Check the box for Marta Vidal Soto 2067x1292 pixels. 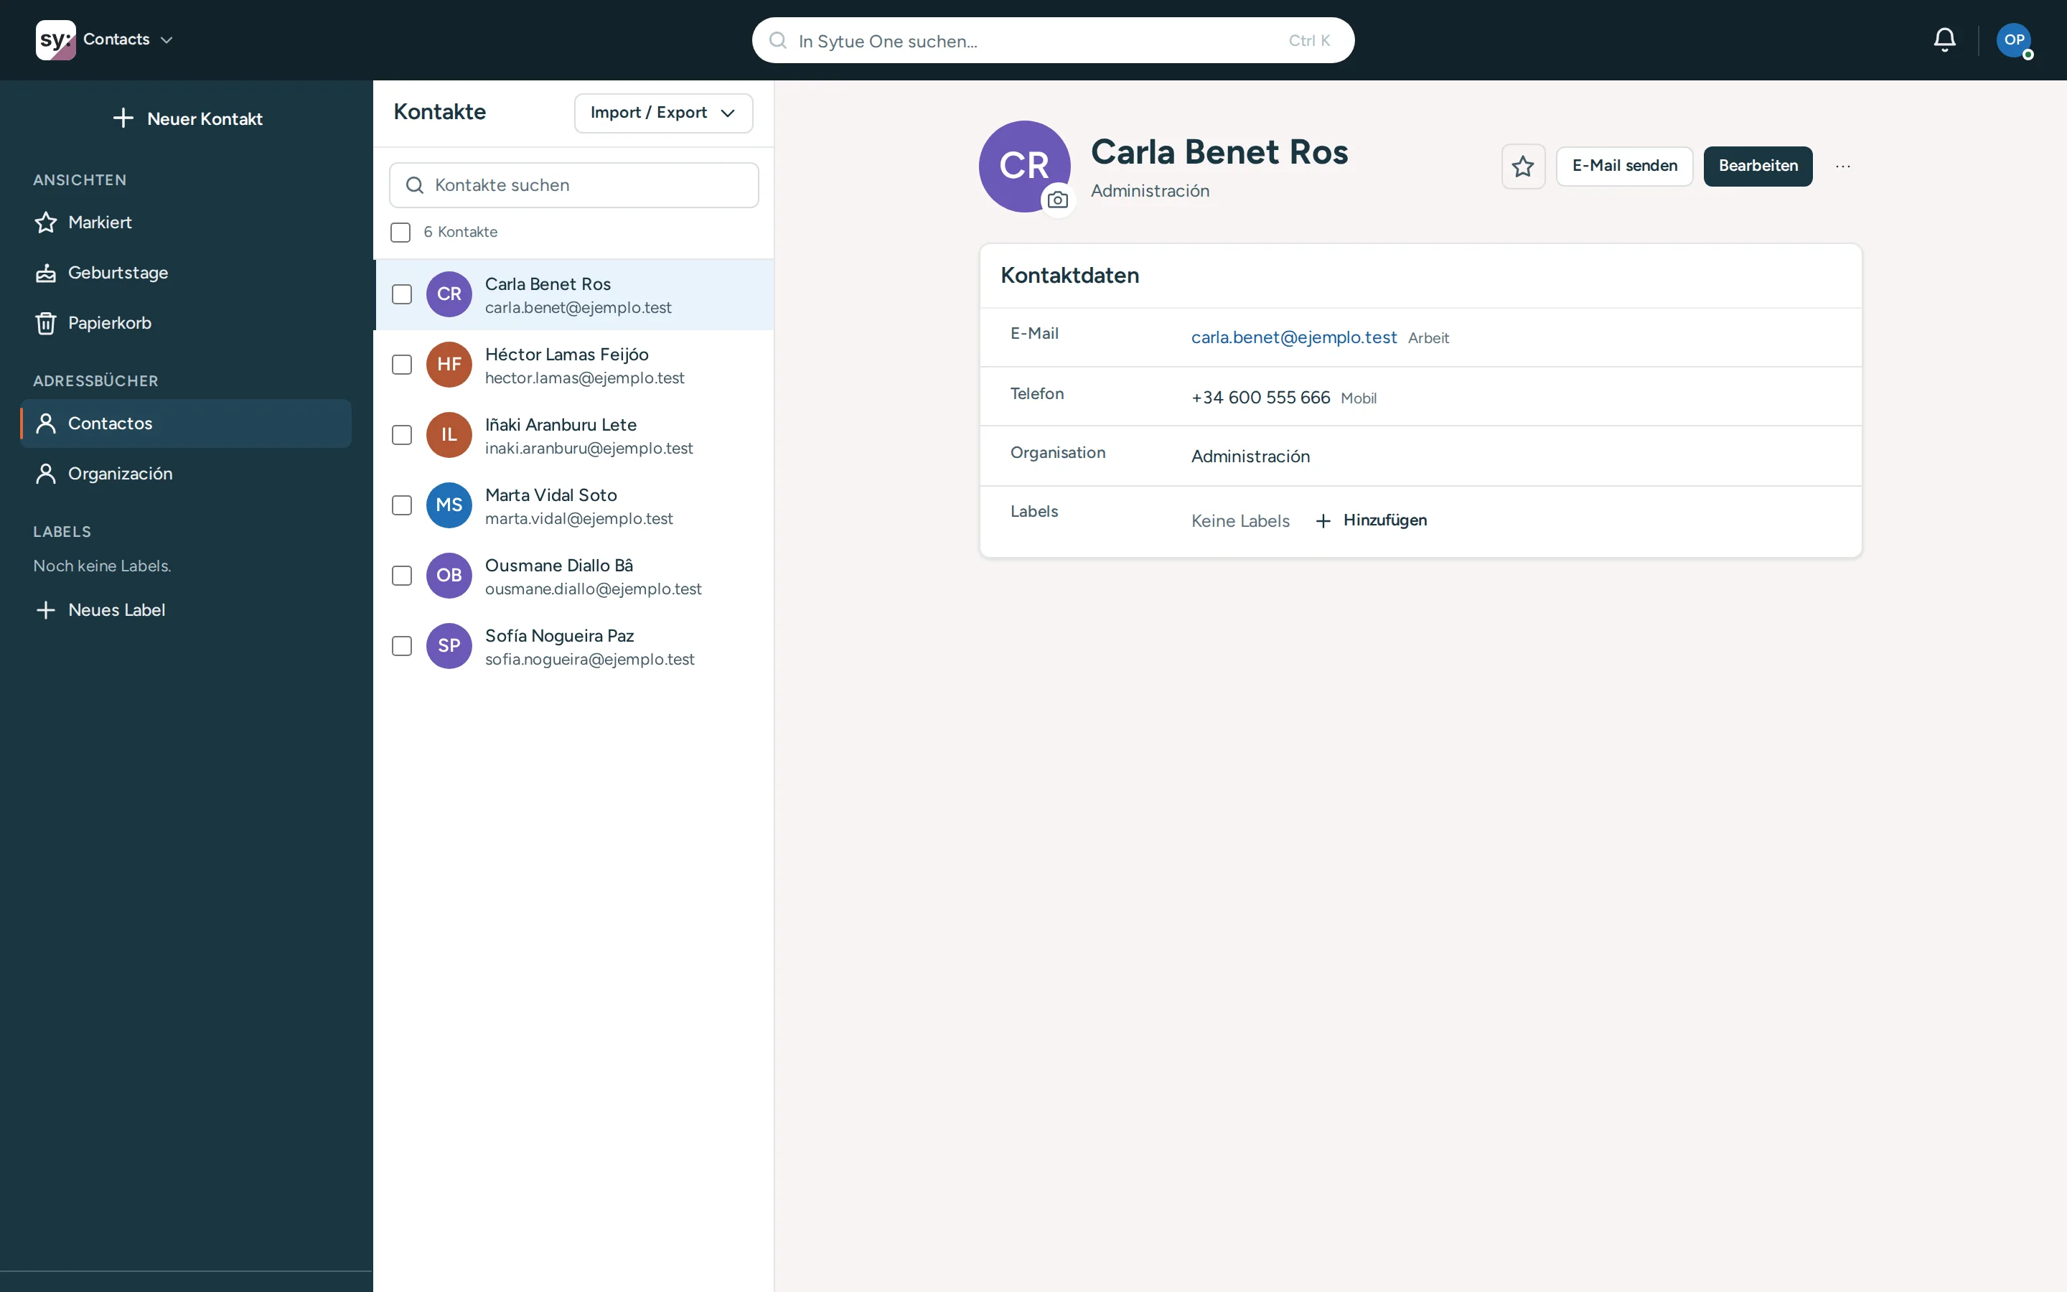click(401, 505)
